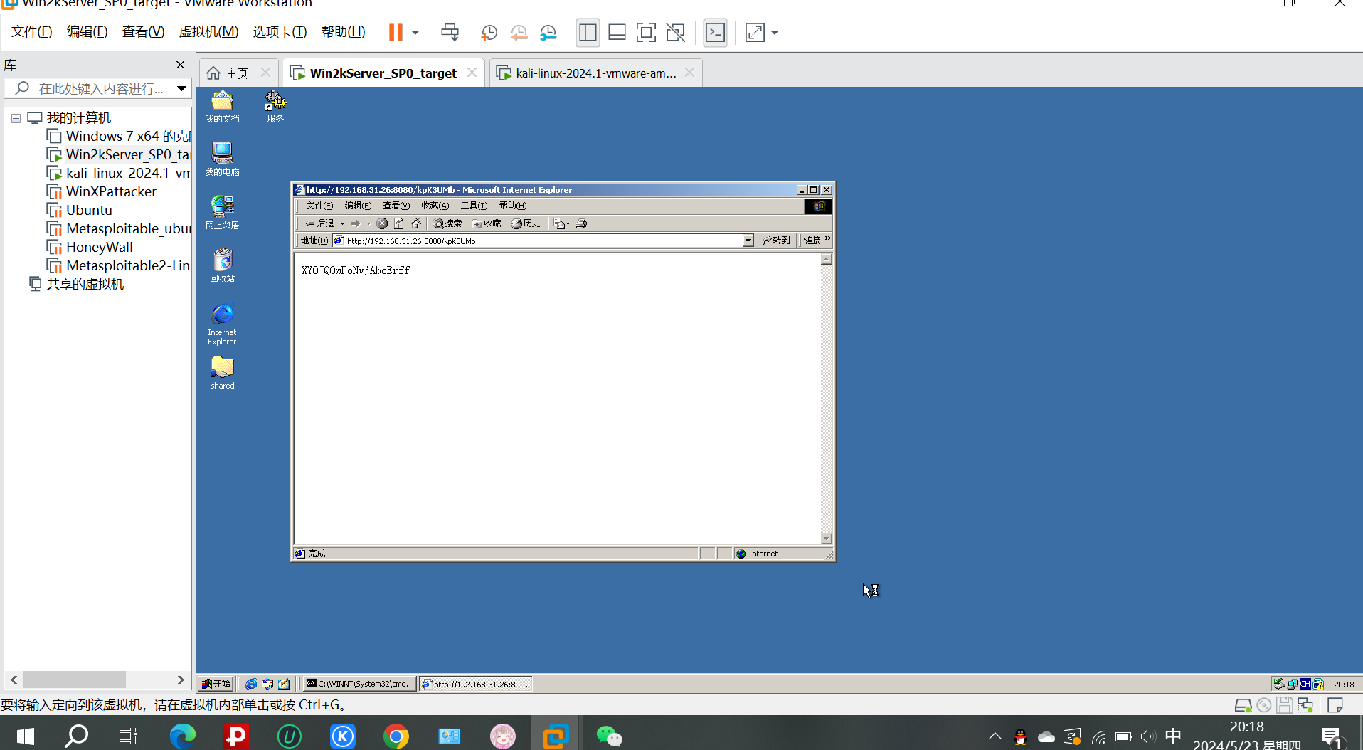The image size is (1363, 750).
Task: Select 共享的虚拟机 in the library
Action: (x=77, y=284)
